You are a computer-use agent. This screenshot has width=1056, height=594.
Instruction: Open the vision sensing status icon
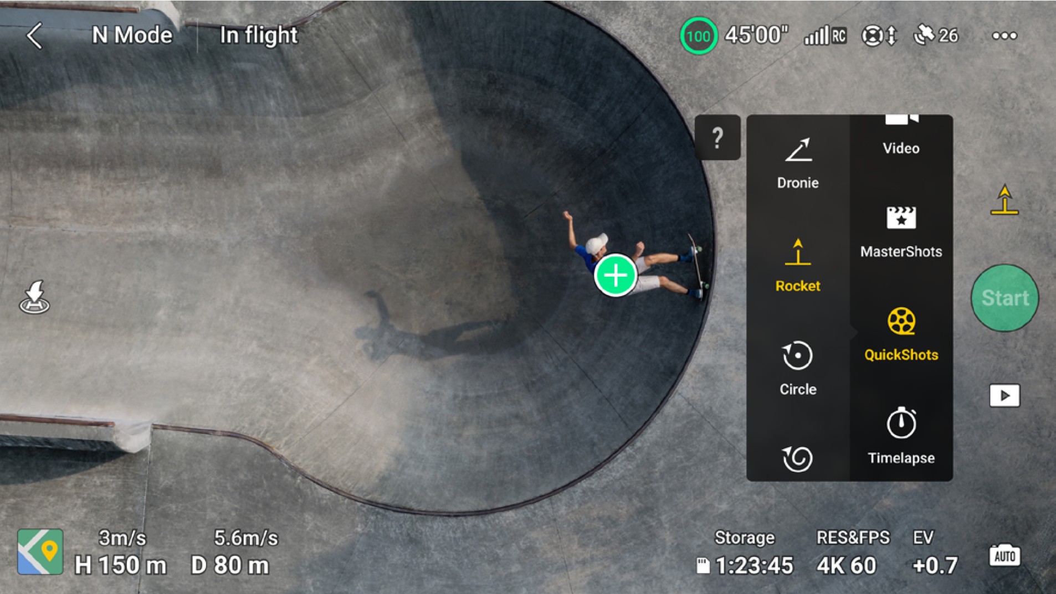[x=879, y=36]
